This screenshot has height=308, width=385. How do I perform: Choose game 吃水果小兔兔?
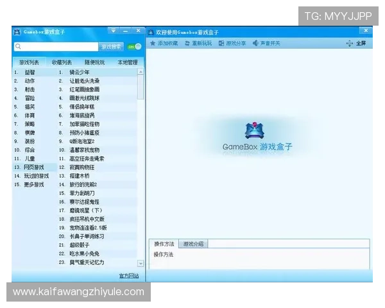98,253
